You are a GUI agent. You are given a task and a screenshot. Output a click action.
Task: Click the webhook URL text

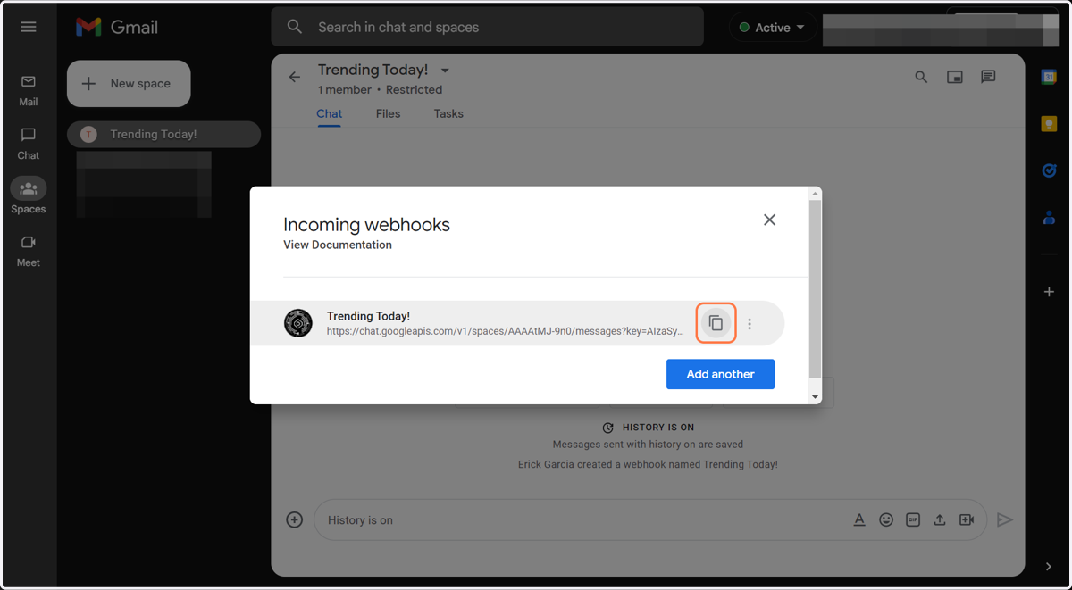click(x=506, y=331)
